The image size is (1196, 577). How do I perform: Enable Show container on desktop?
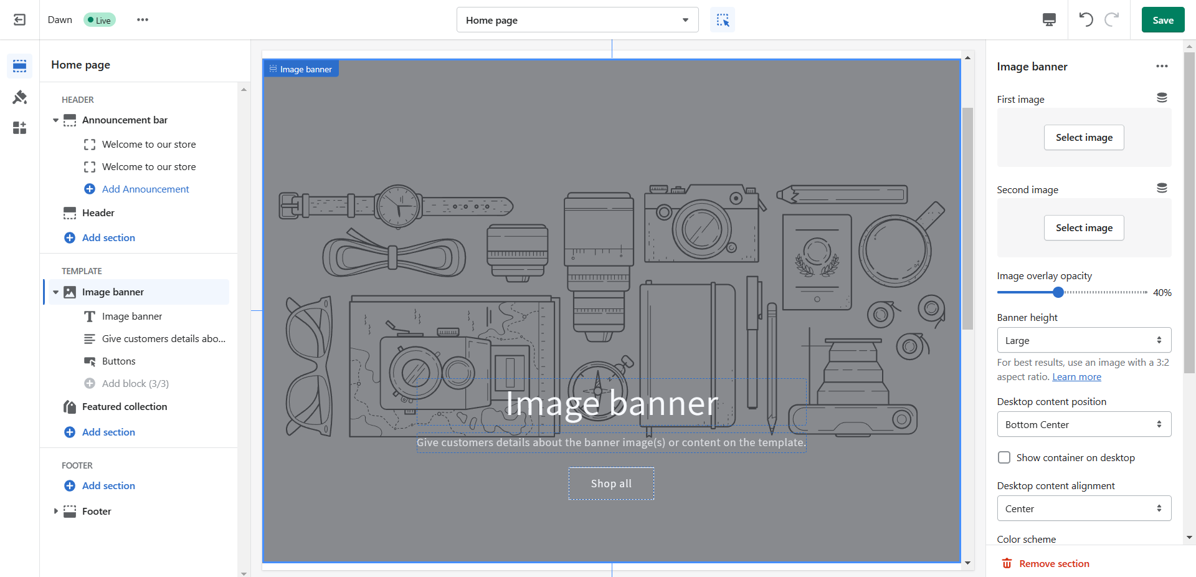coord(1004,457)
